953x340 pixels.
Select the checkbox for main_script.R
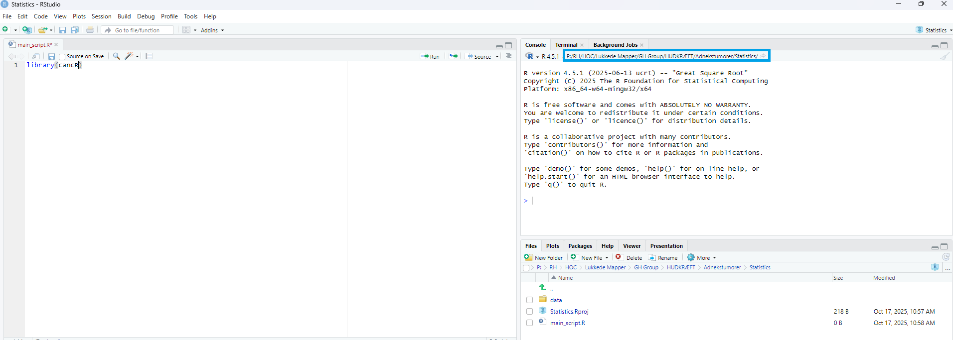[529, 323]
